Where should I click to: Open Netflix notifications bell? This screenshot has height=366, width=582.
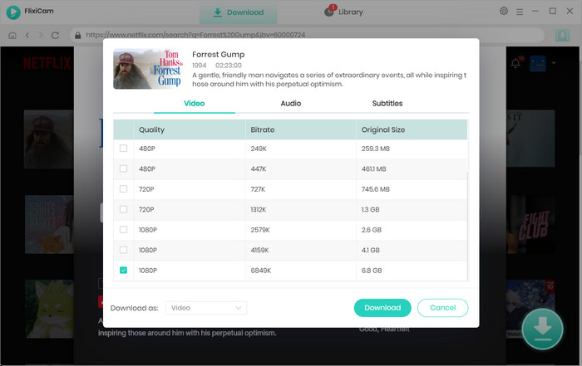(515, 63)
